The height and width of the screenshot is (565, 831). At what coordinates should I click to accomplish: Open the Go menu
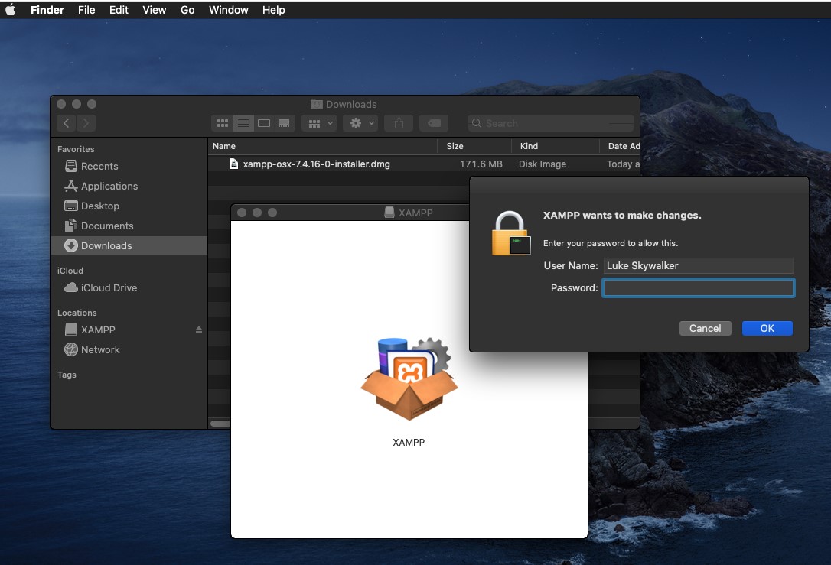pyautogui.click(x=187, y=9)
